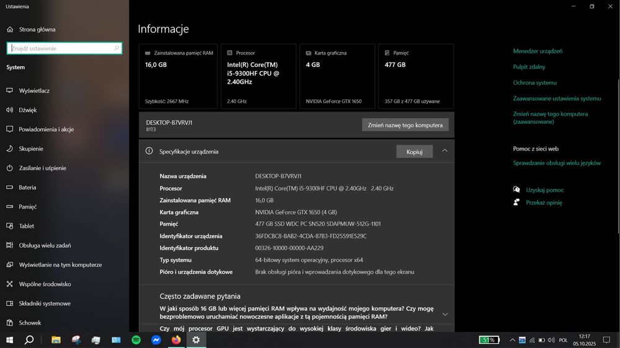Open Spotify from the taskbar
Screen dimensions: 620x348
[x=136, y=340]
